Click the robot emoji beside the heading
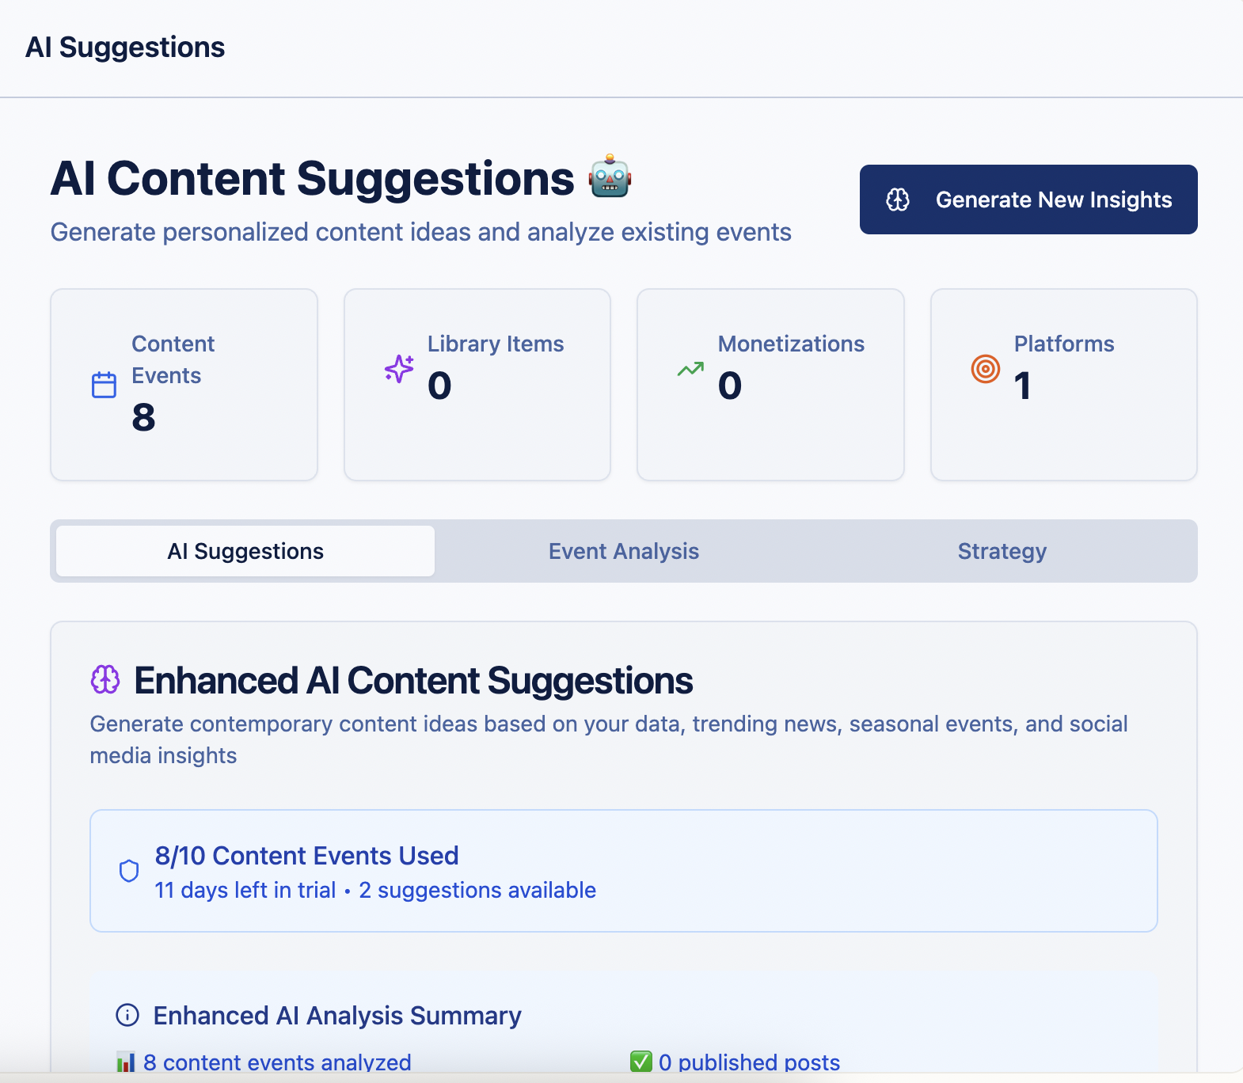This screenshot has width=1243, height=1083. pos(610,177)
